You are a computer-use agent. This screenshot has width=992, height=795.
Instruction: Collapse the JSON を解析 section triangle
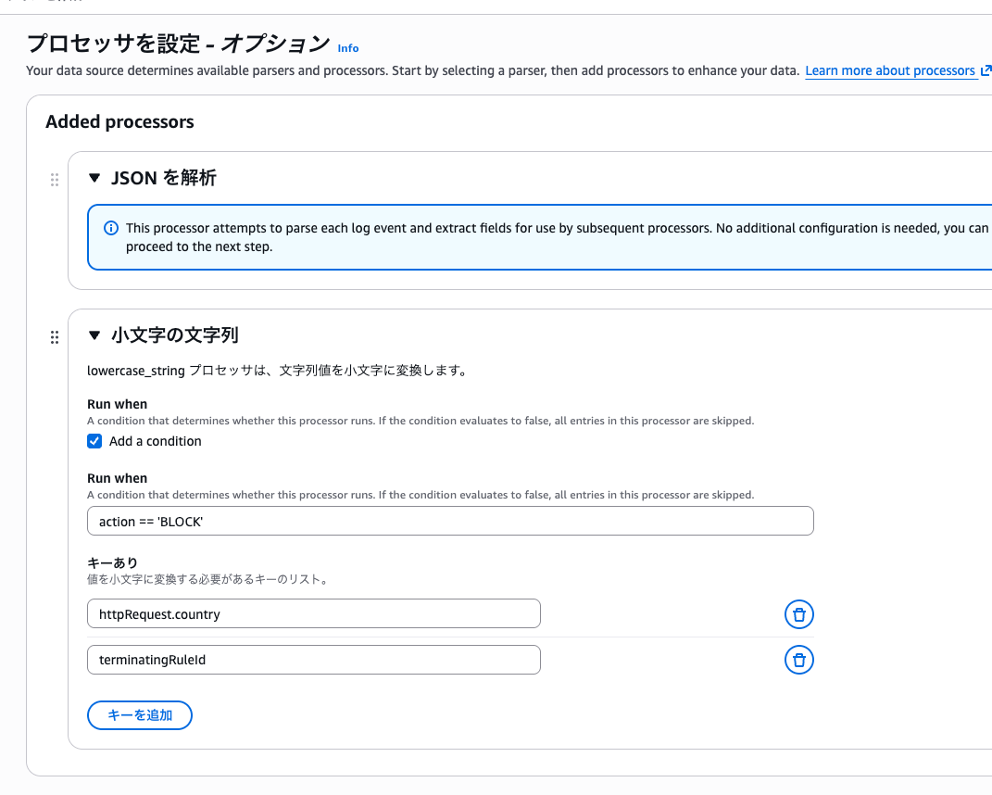(x=94, y=178)
